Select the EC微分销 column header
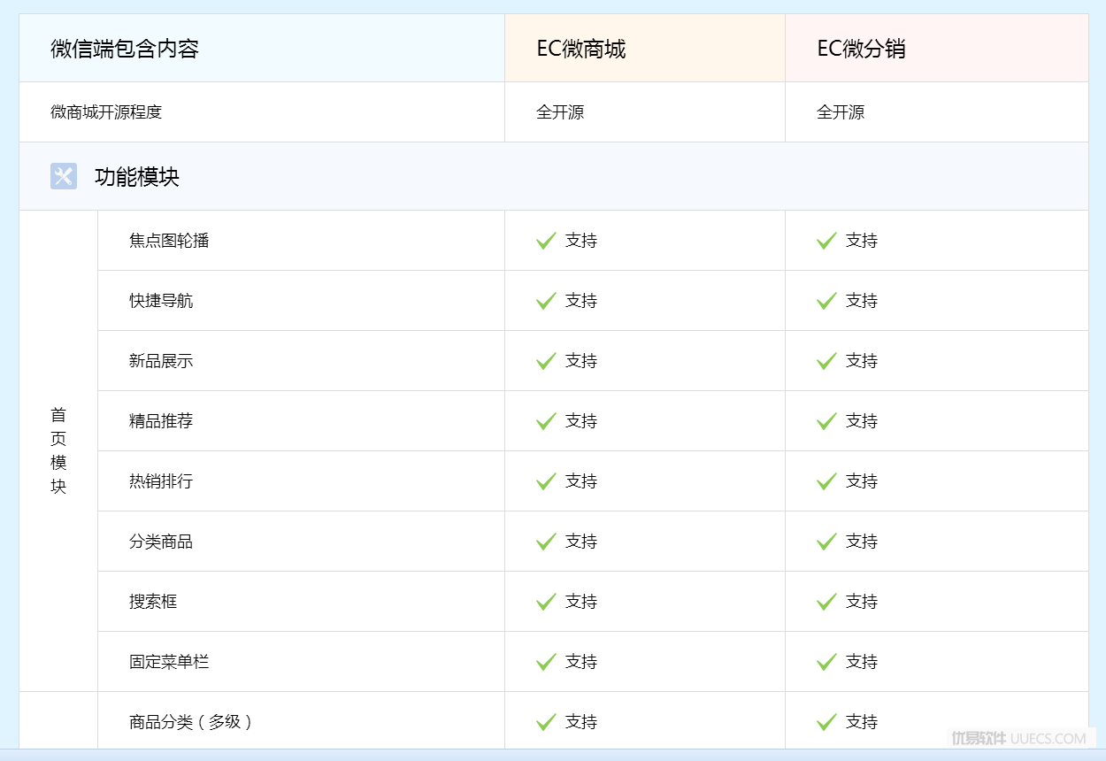 coord(937,48)
